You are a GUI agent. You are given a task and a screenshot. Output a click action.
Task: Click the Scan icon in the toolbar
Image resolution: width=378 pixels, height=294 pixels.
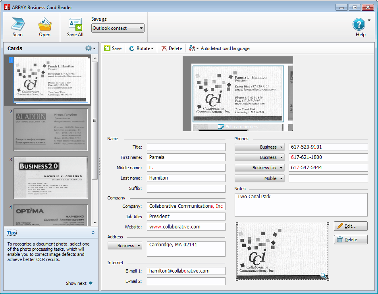[x=17, y=25]
